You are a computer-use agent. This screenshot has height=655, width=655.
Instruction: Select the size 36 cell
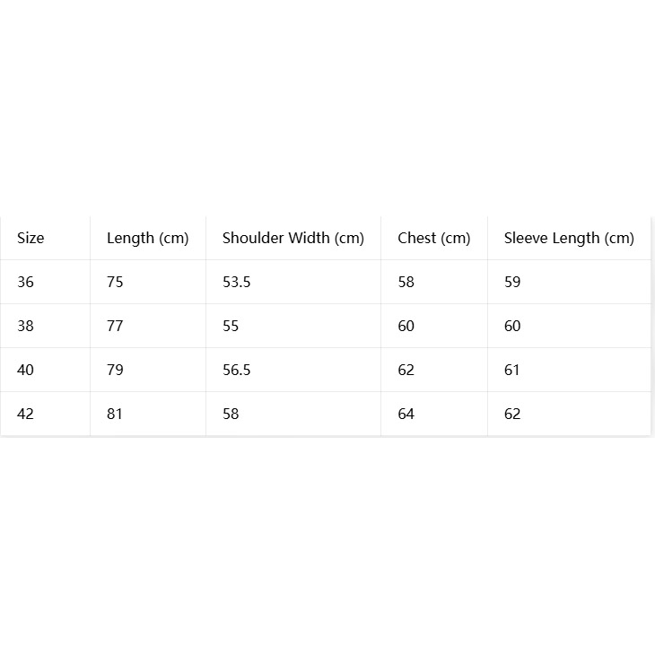[25, 282]
